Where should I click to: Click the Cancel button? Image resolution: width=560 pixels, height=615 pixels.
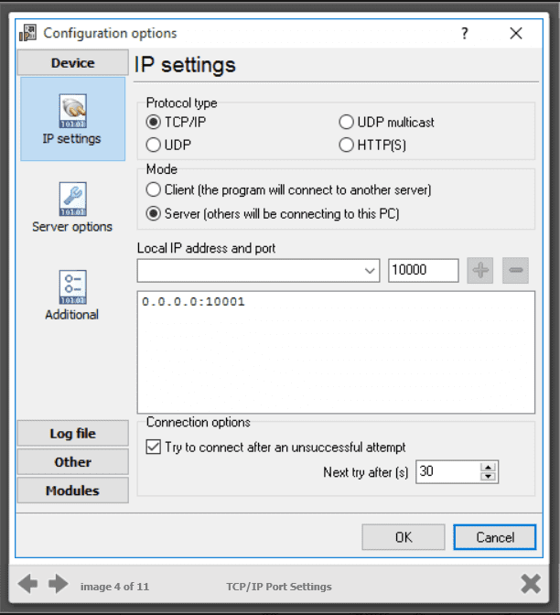[x=496, y=537]
